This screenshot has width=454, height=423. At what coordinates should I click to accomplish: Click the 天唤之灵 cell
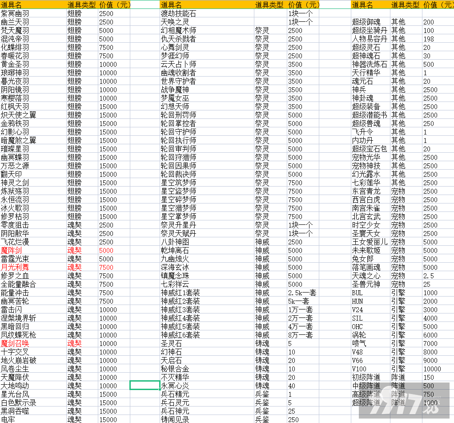[x=175, y=22]
